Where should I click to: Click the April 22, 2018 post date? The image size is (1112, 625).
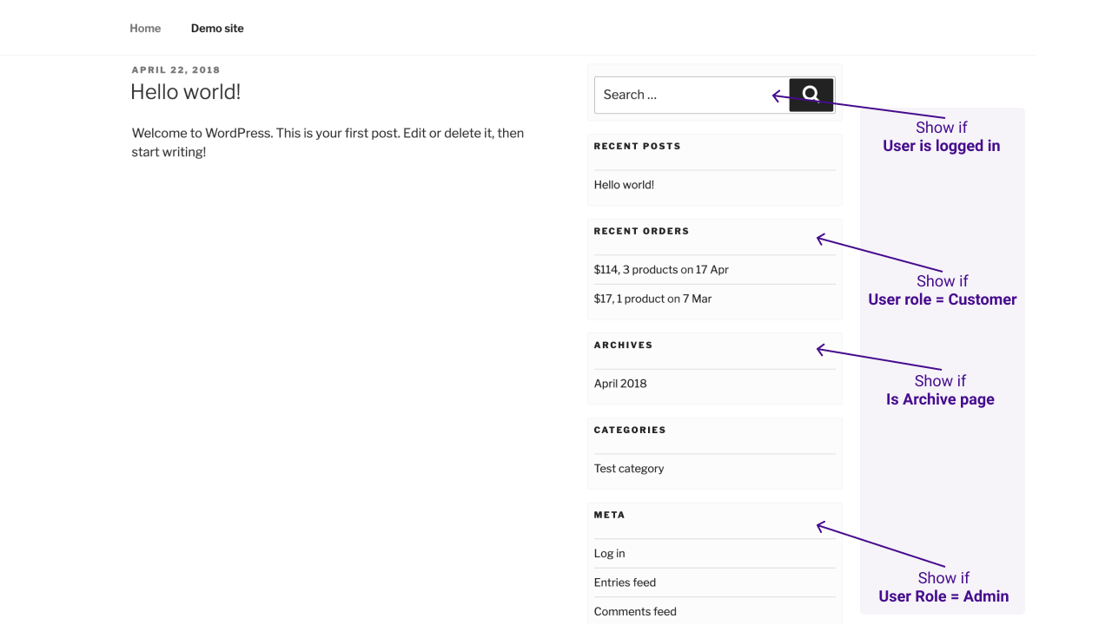[x=176, y=70]
